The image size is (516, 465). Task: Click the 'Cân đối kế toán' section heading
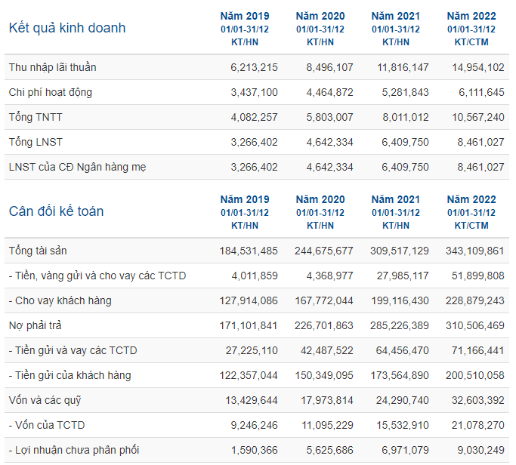[x=56, y=211]
